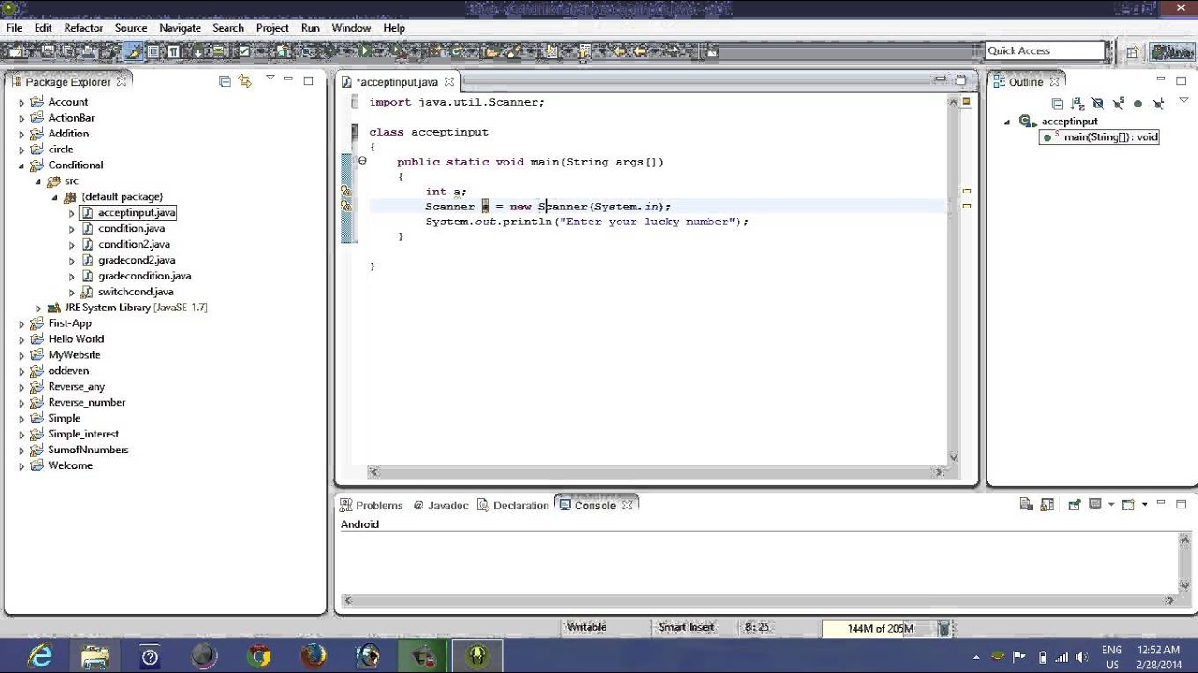Open the Window menu
The image size is (1198, 673).
point(351,28)
